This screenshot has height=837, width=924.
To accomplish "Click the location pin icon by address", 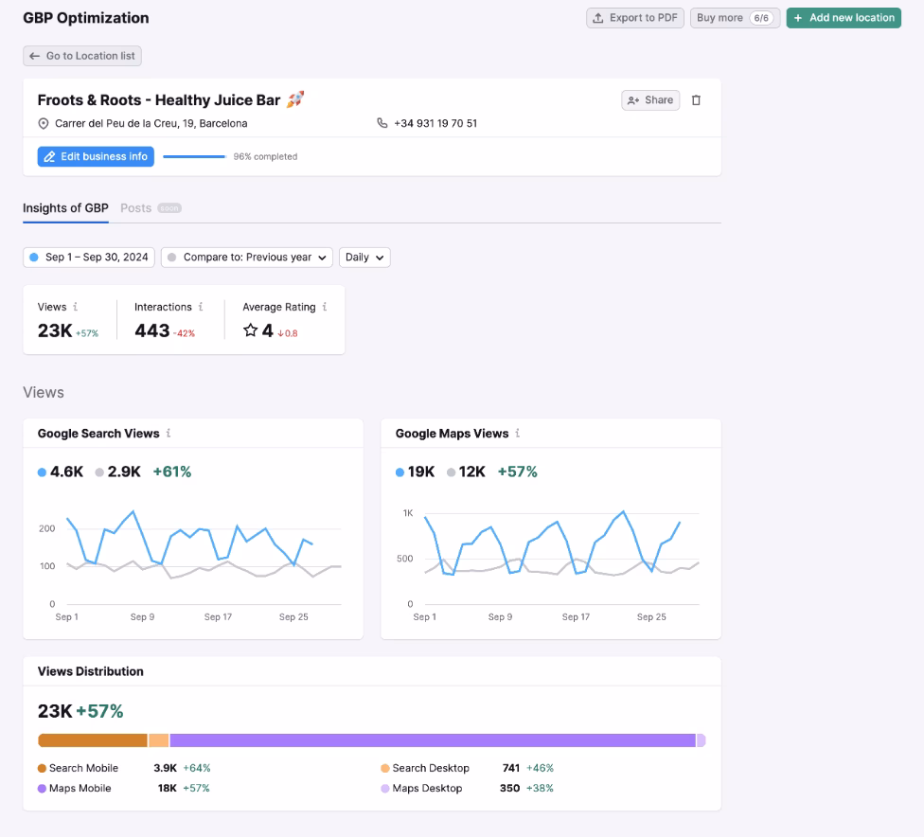I will (44, 124).
